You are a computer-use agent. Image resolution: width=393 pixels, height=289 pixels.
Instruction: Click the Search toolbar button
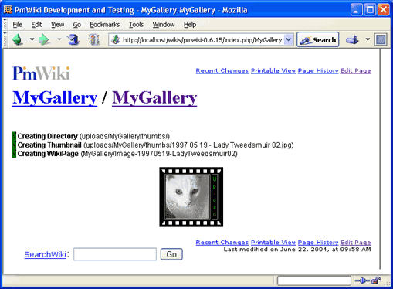(318, 39)
